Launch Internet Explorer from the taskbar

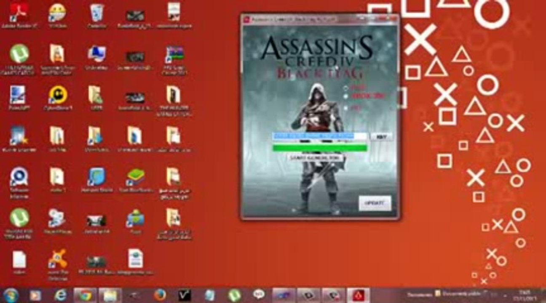click(61, 295)
